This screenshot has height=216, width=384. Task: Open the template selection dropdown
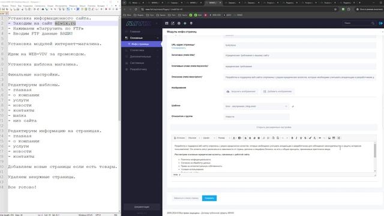pyautogui.click(x=256, y=106)
